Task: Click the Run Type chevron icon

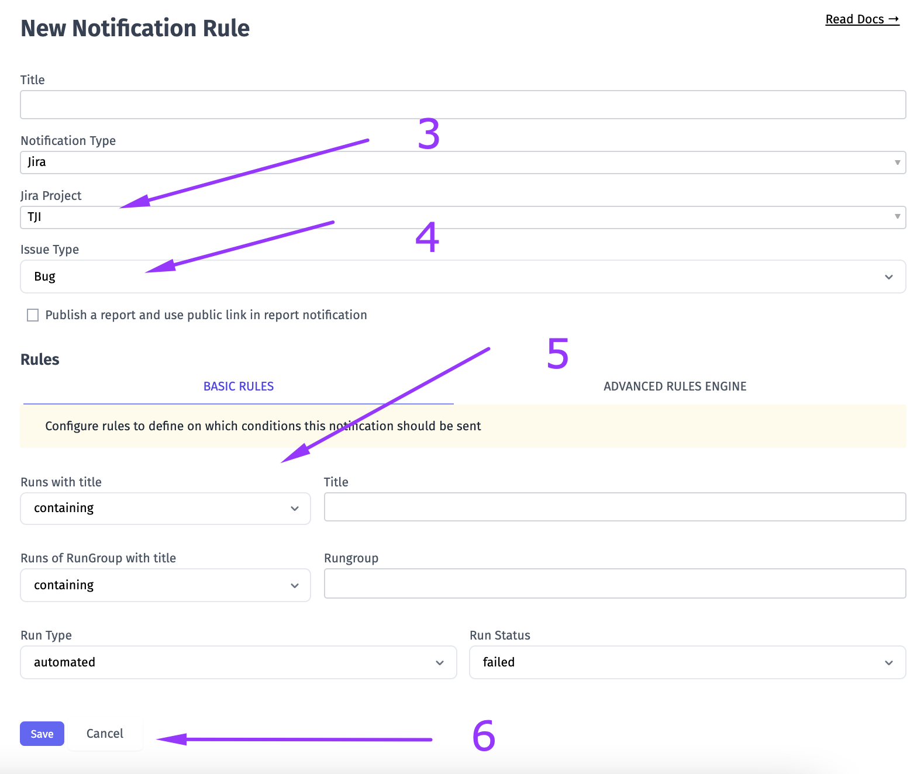Action: 440,663
